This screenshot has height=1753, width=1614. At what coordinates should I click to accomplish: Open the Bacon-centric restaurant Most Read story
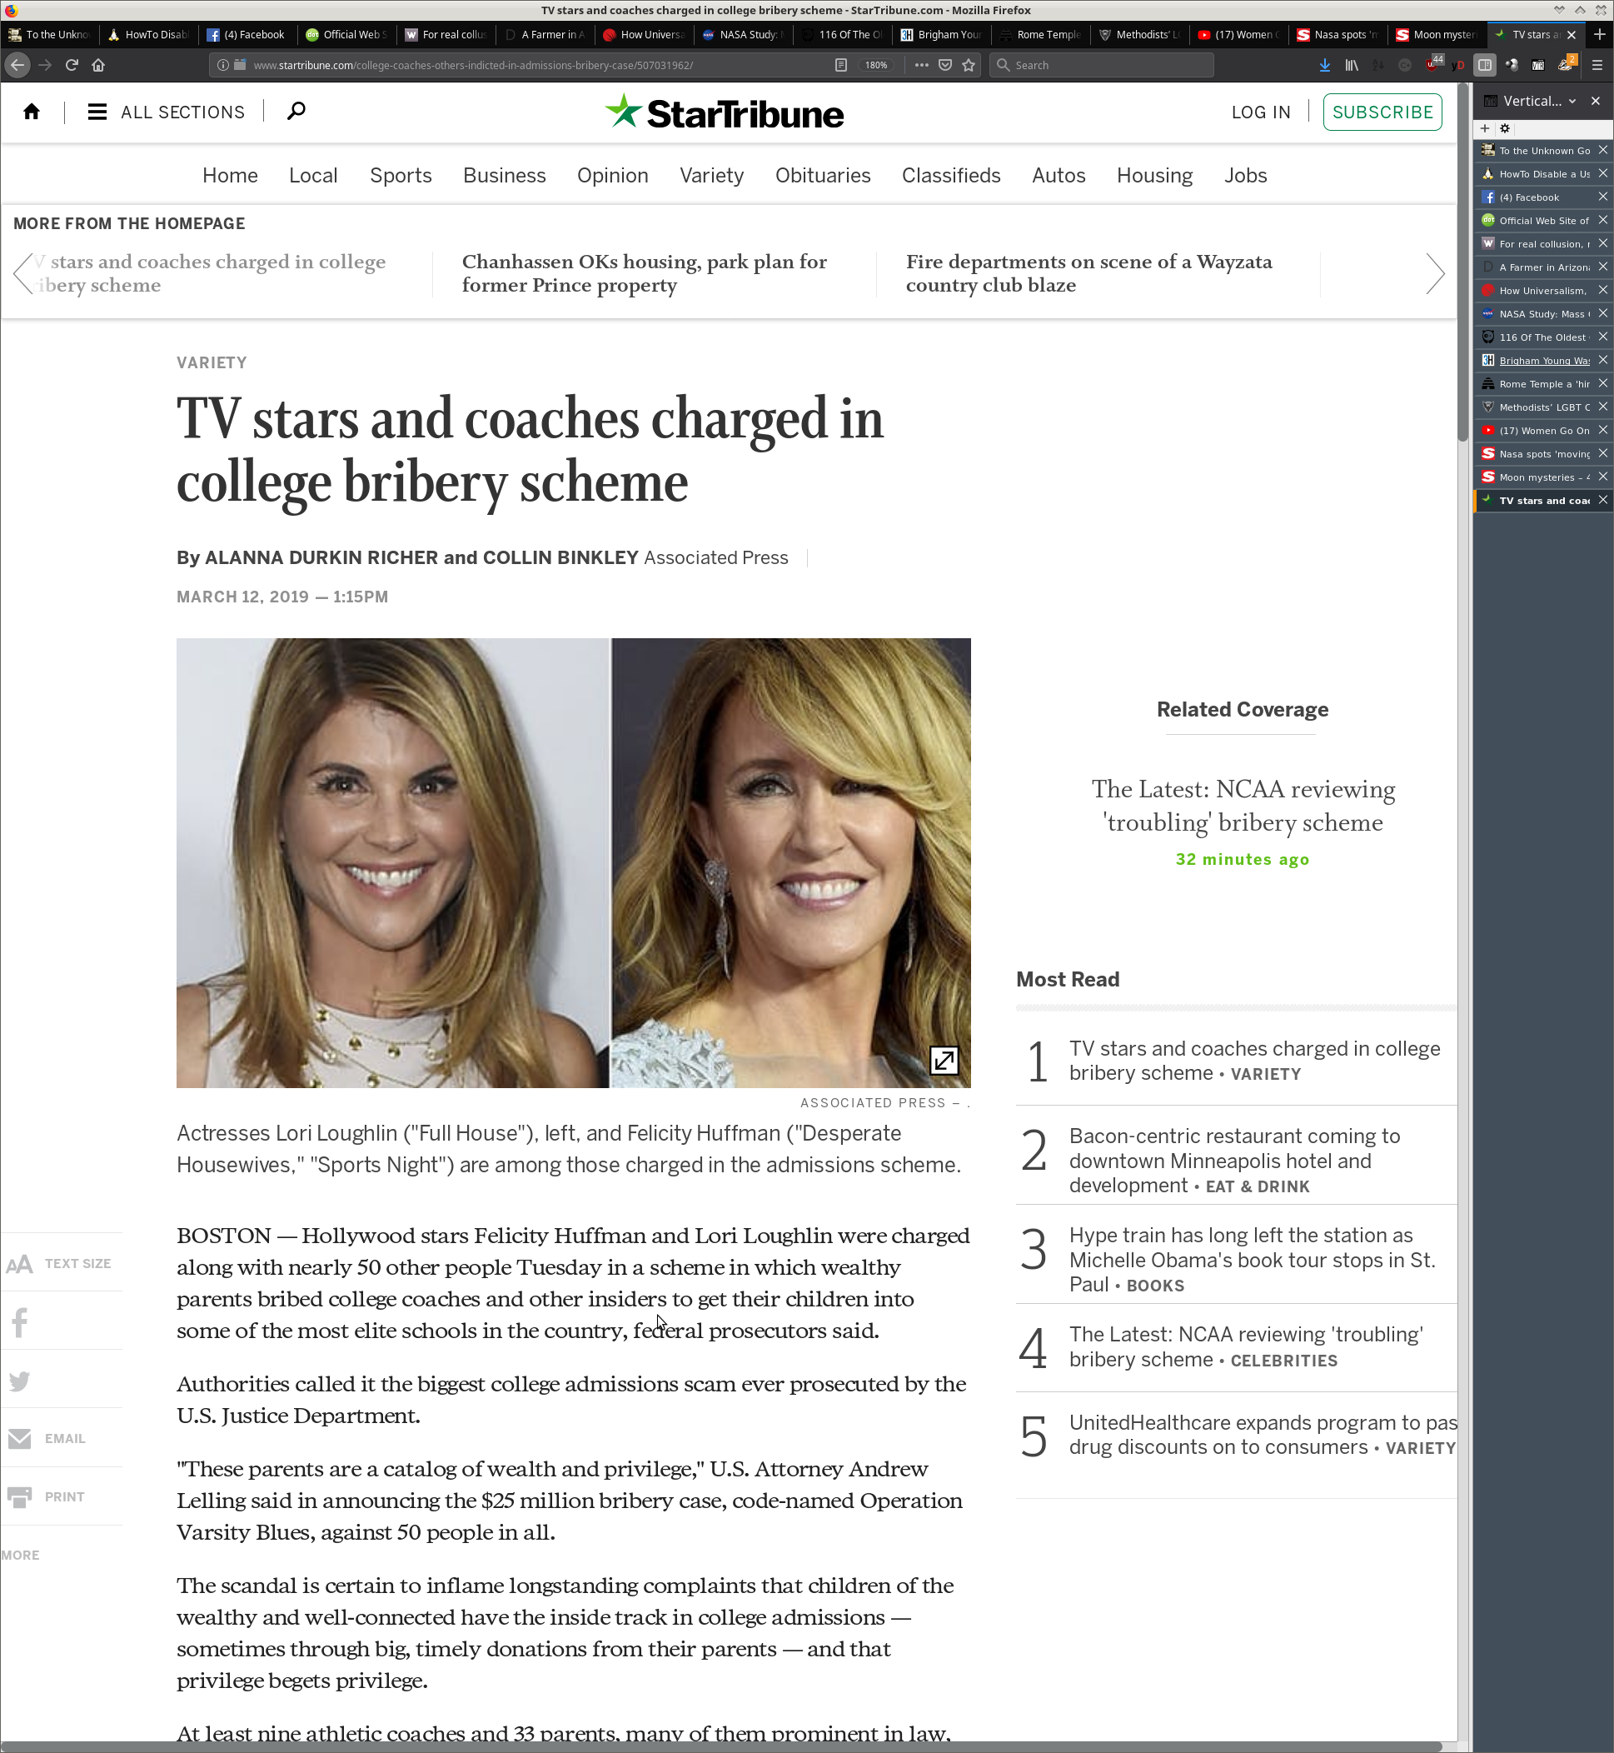[1235, 1161]
